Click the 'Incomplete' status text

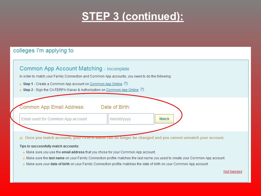point(118,69)
